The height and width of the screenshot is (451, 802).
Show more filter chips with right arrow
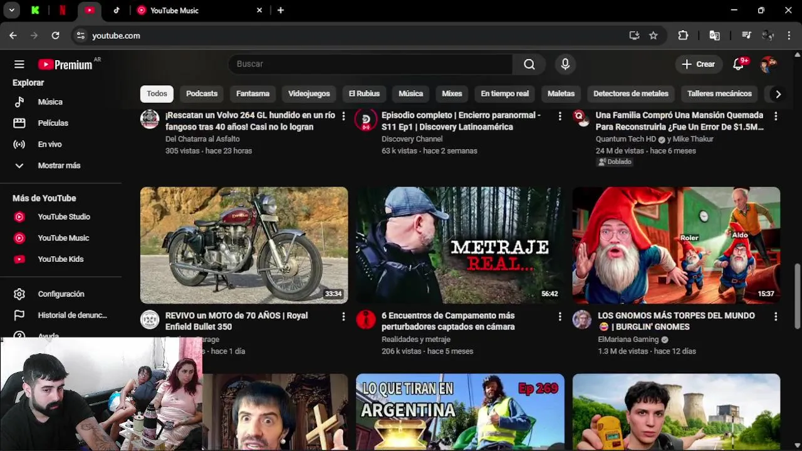point(778,94)
